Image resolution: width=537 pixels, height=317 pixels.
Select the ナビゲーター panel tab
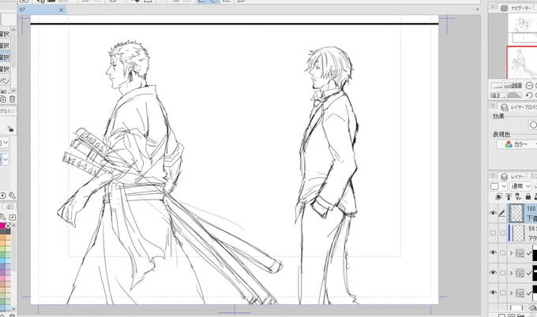coord(517,8)
